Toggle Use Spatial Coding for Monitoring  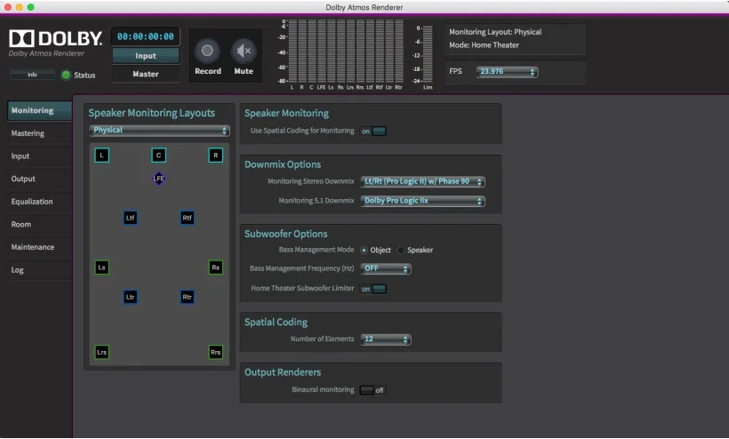373,131
